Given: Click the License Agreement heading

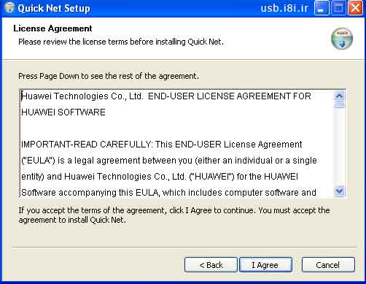Looking at the screenshot, I should click(x=52, y=28).
